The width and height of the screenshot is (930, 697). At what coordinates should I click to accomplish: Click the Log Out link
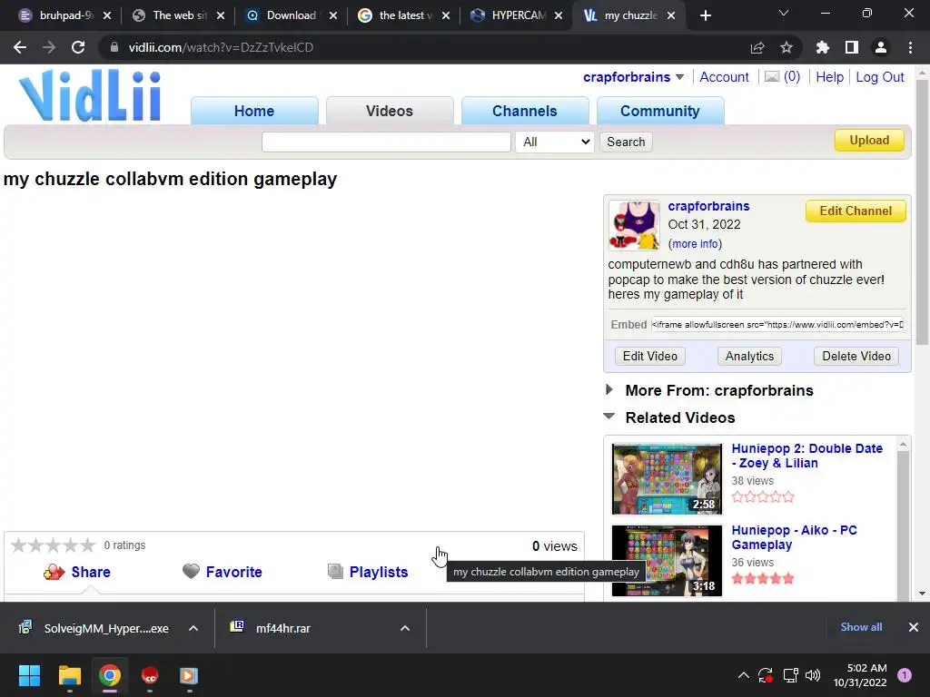pos(880,77)
